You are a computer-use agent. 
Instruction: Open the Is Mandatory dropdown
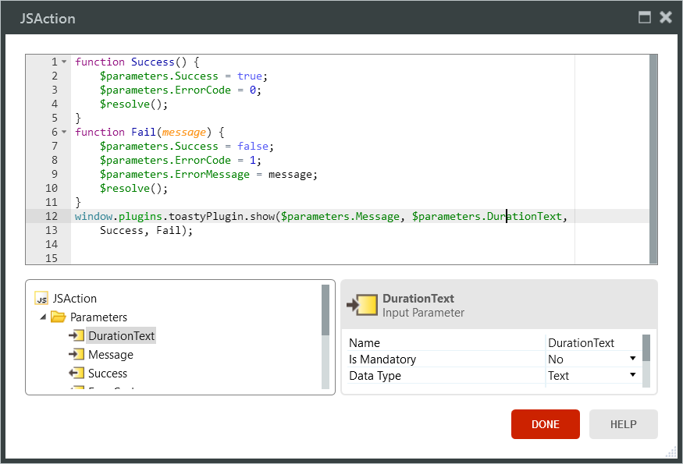pyautogui.click(x=632, y=360)
